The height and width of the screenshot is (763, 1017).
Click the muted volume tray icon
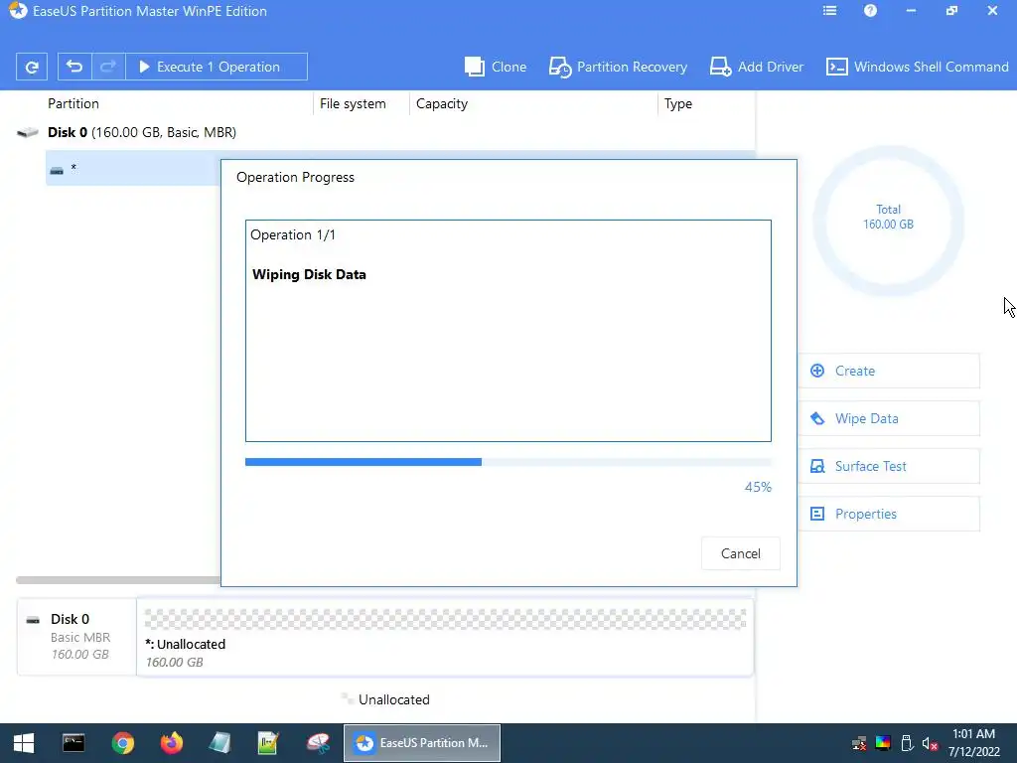[x=930, y=743]
